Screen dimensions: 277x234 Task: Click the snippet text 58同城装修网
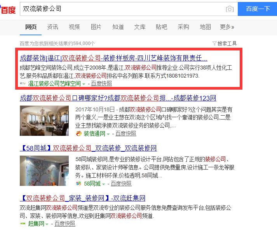91,159
